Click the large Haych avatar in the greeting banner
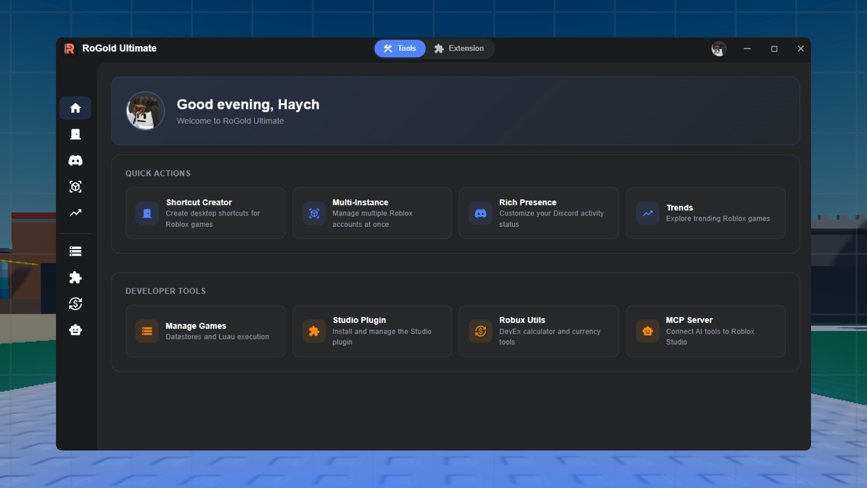Viewport: 867px width, 488px height. [145, 111]
